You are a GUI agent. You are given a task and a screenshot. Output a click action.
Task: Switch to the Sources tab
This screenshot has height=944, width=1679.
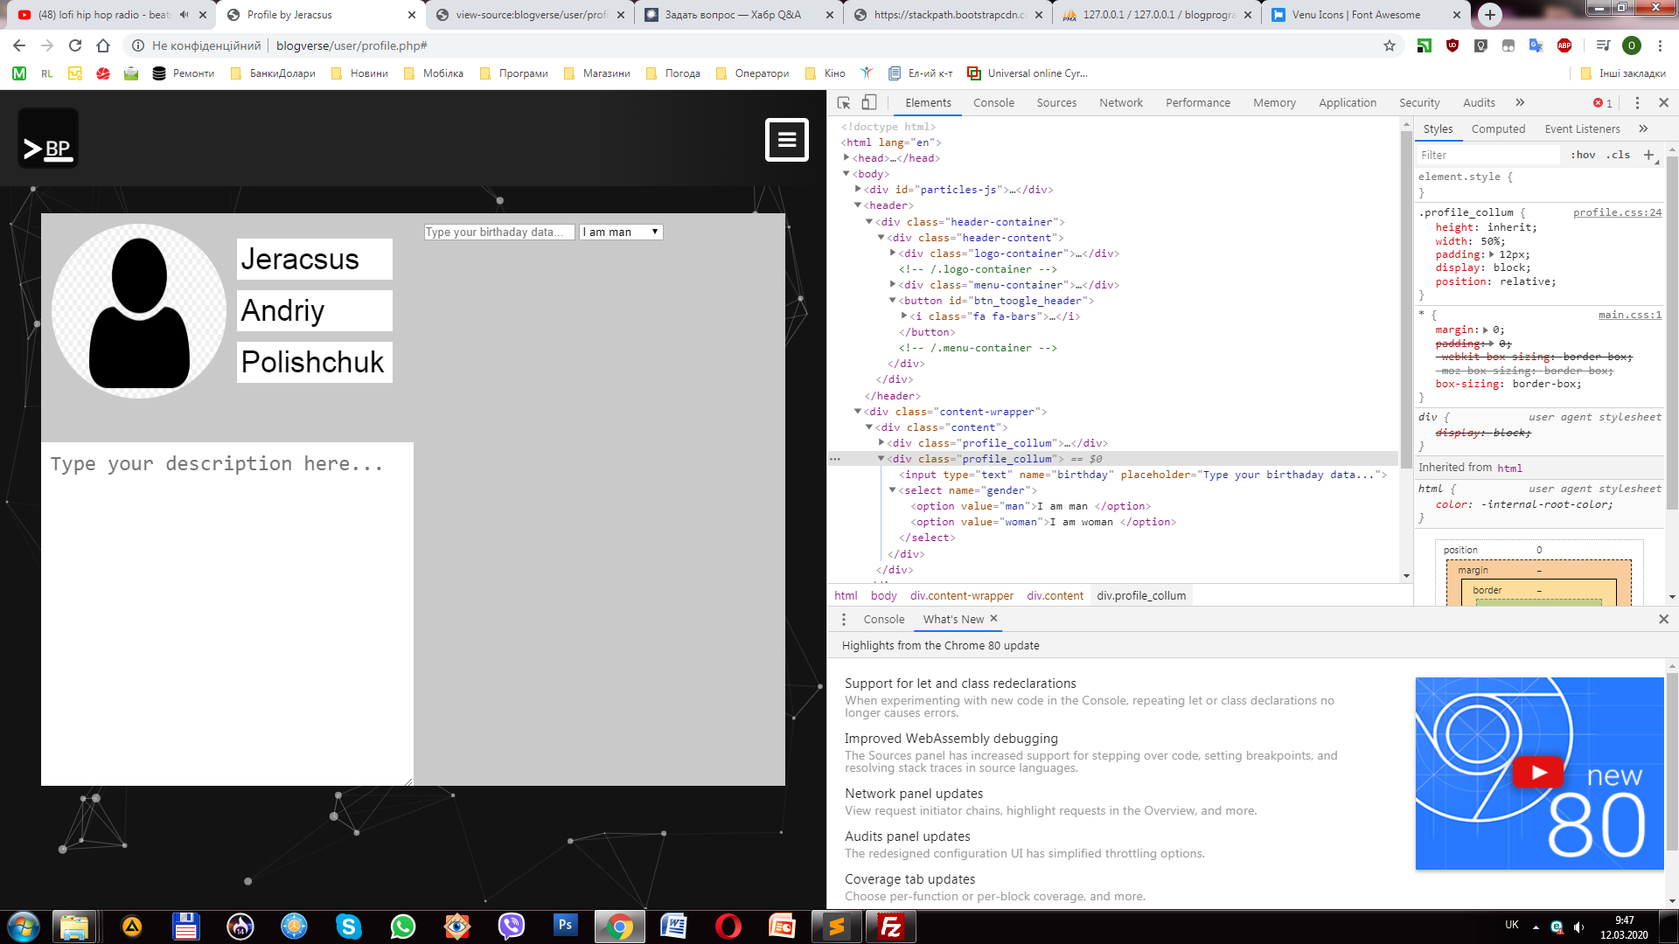1056,102
